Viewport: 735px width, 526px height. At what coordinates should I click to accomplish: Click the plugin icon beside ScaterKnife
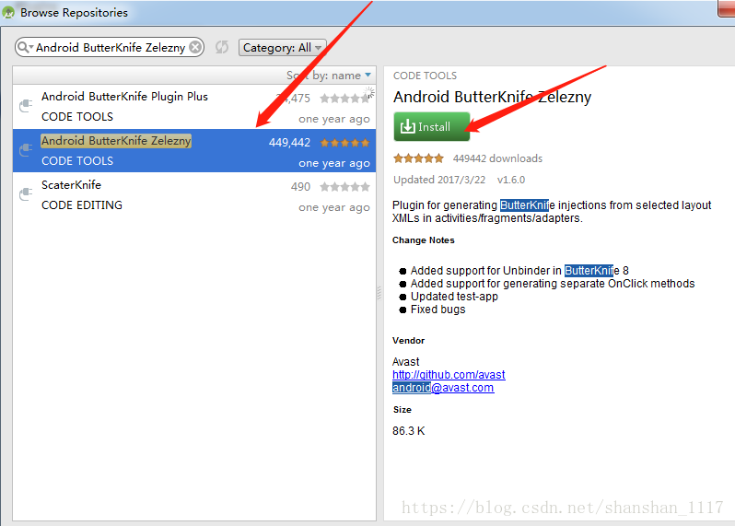(x=26, y=193)
